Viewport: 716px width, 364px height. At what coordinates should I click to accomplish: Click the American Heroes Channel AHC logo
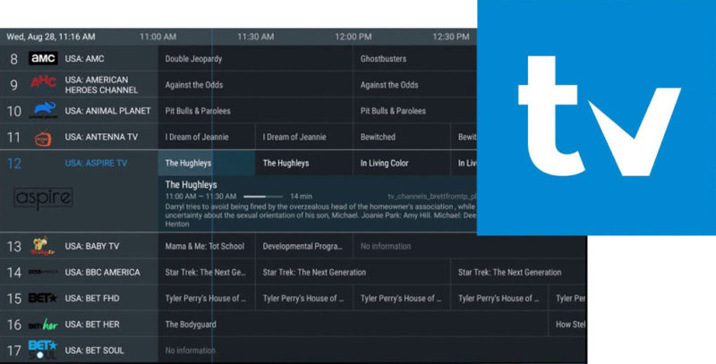point(43,82)
